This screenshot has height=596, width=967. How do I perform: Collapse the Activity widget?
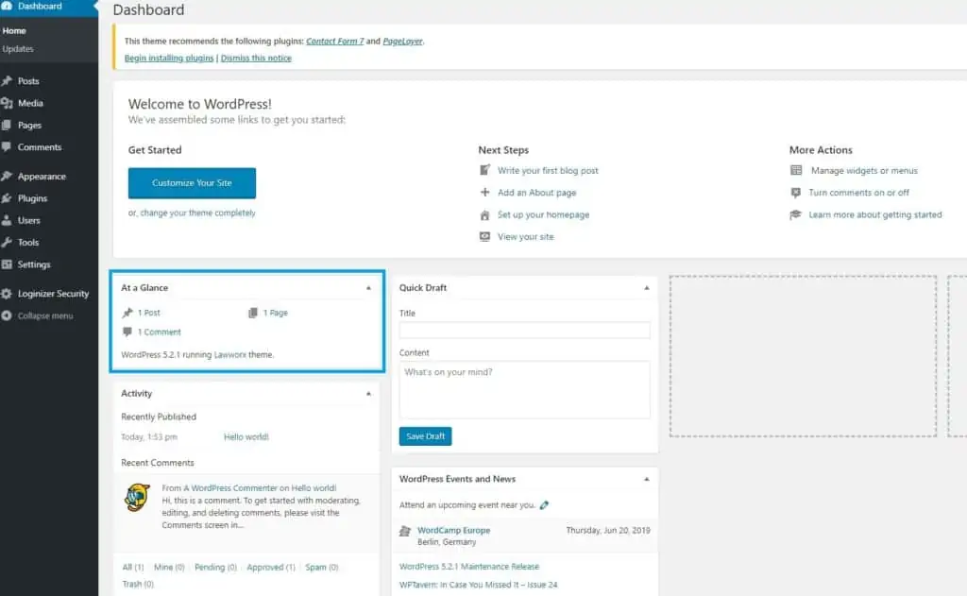369,394
